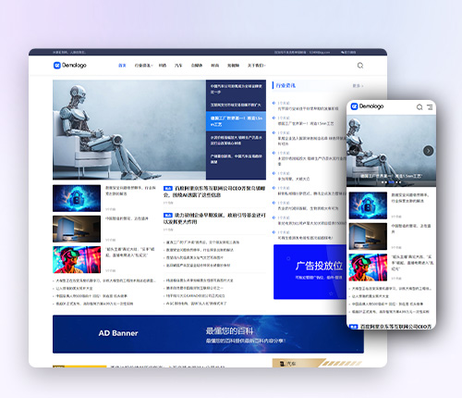Screen dimensions: 462x398
Task: Expand the 关于我们 navigation dropdown
Action: (x=256, y=66)
